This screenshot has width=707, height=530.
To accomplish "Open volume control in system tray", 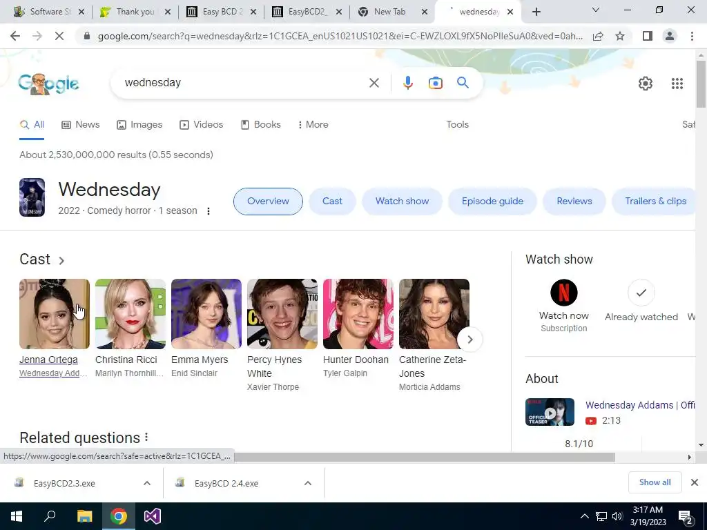I will (x=617, y=516).
